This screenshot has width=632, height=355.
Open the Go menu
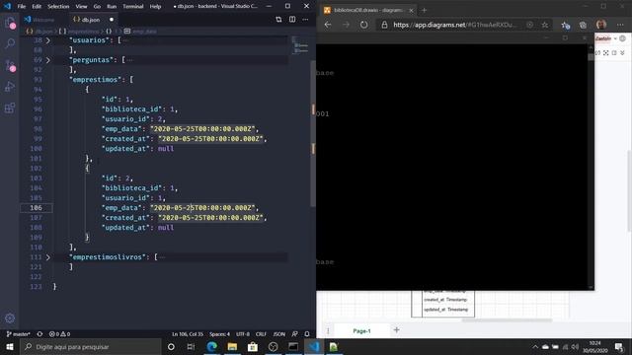97,7
